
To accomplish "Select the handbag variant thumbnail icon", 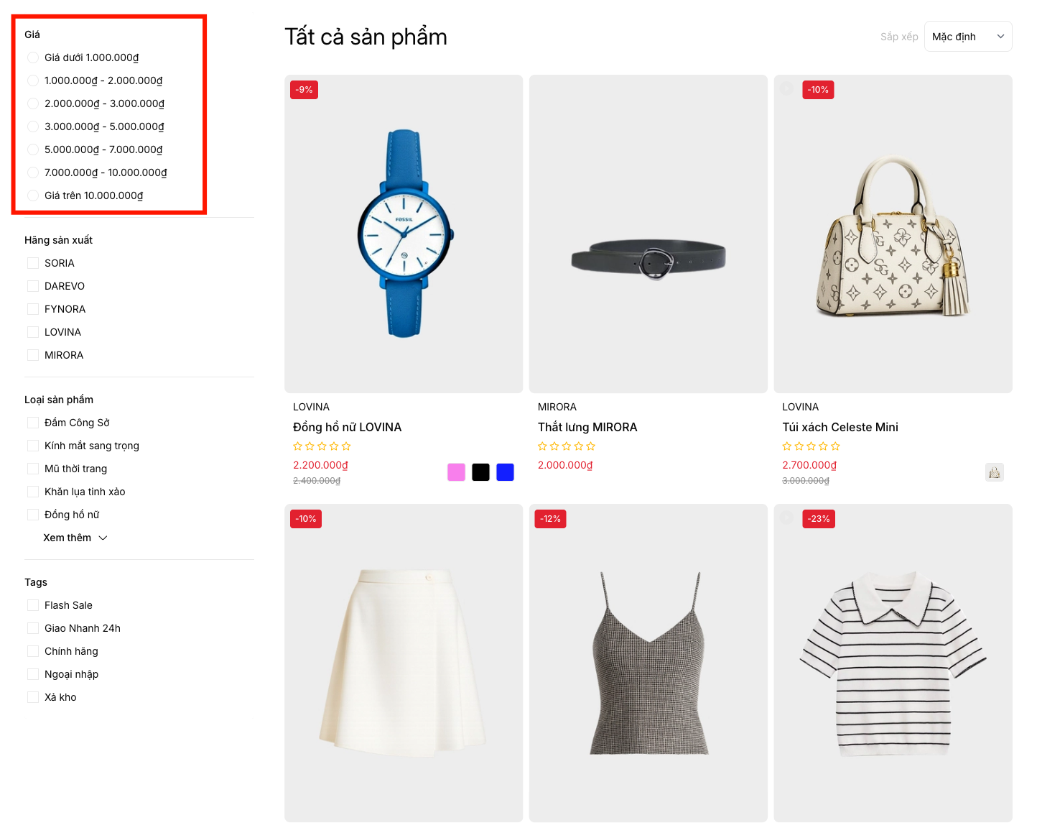I will point(994,472).
